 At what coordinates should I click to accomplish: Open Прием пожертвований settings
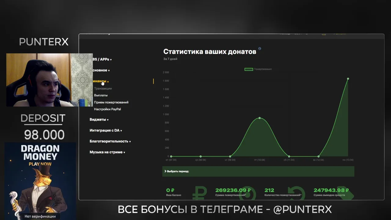pyautogui.click(x=111, y=102)
